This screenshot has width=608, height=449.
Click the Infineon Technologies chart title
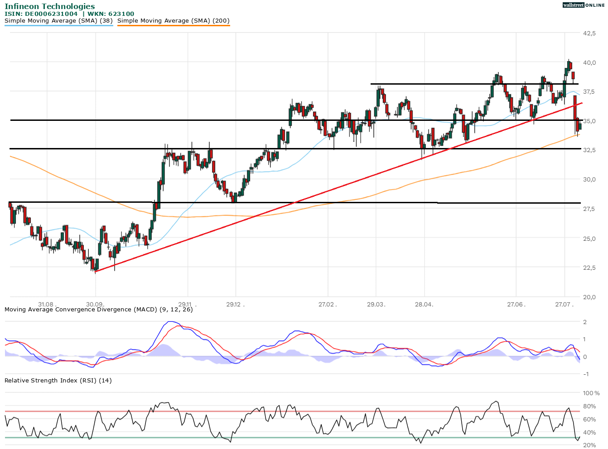point(50,6)
